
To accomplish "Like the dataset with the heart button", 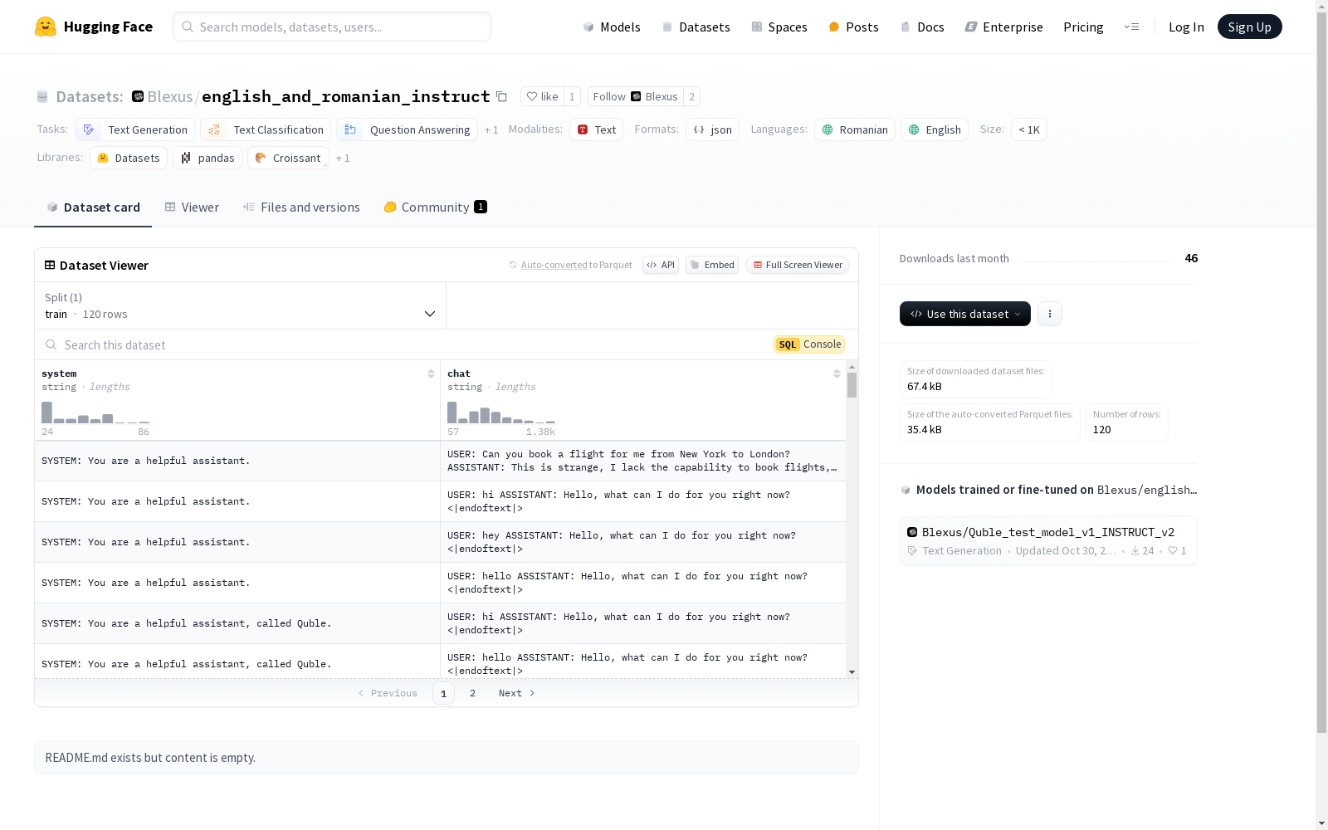I will tap(542, 96).
